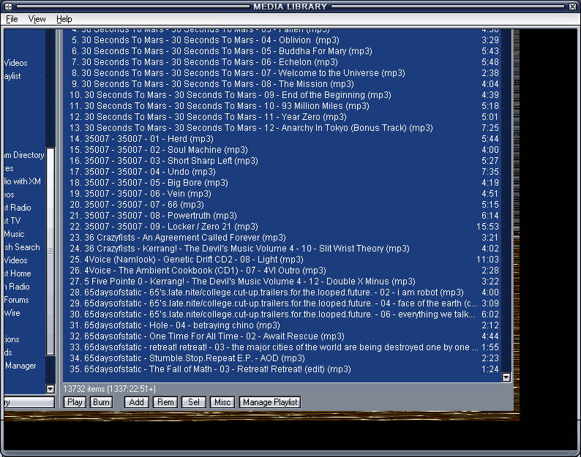The height and width of the screenshot is (457, 581).
Task: Open the Sel button menu
Action: [194, 402]
